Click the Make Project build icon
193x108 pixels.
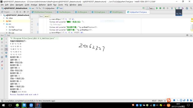pos(144,8)
